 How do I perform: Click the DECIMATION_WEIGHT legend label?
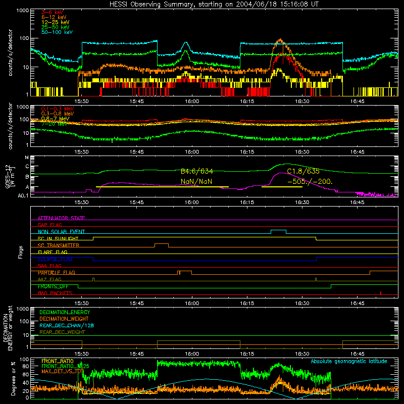click(x=64, y=319)
